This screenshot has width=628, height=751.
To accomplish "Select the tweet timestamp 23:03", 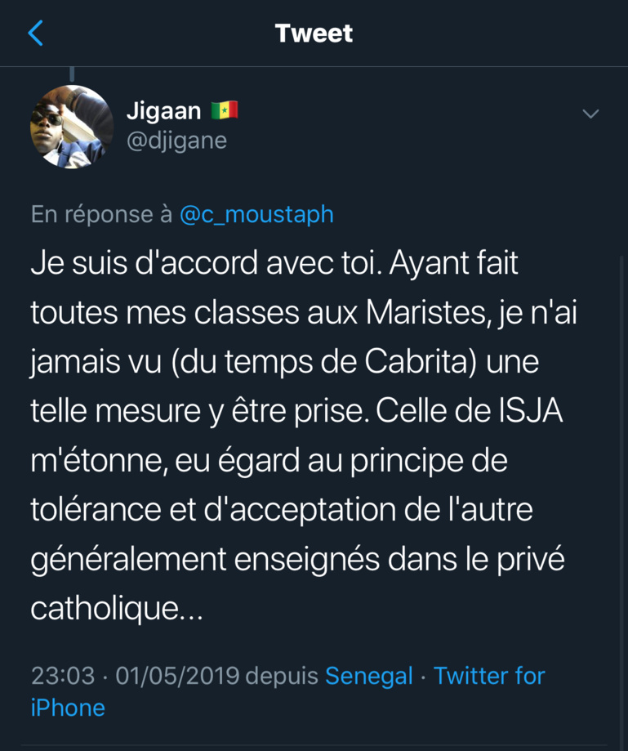I will (x=64, y=676).
